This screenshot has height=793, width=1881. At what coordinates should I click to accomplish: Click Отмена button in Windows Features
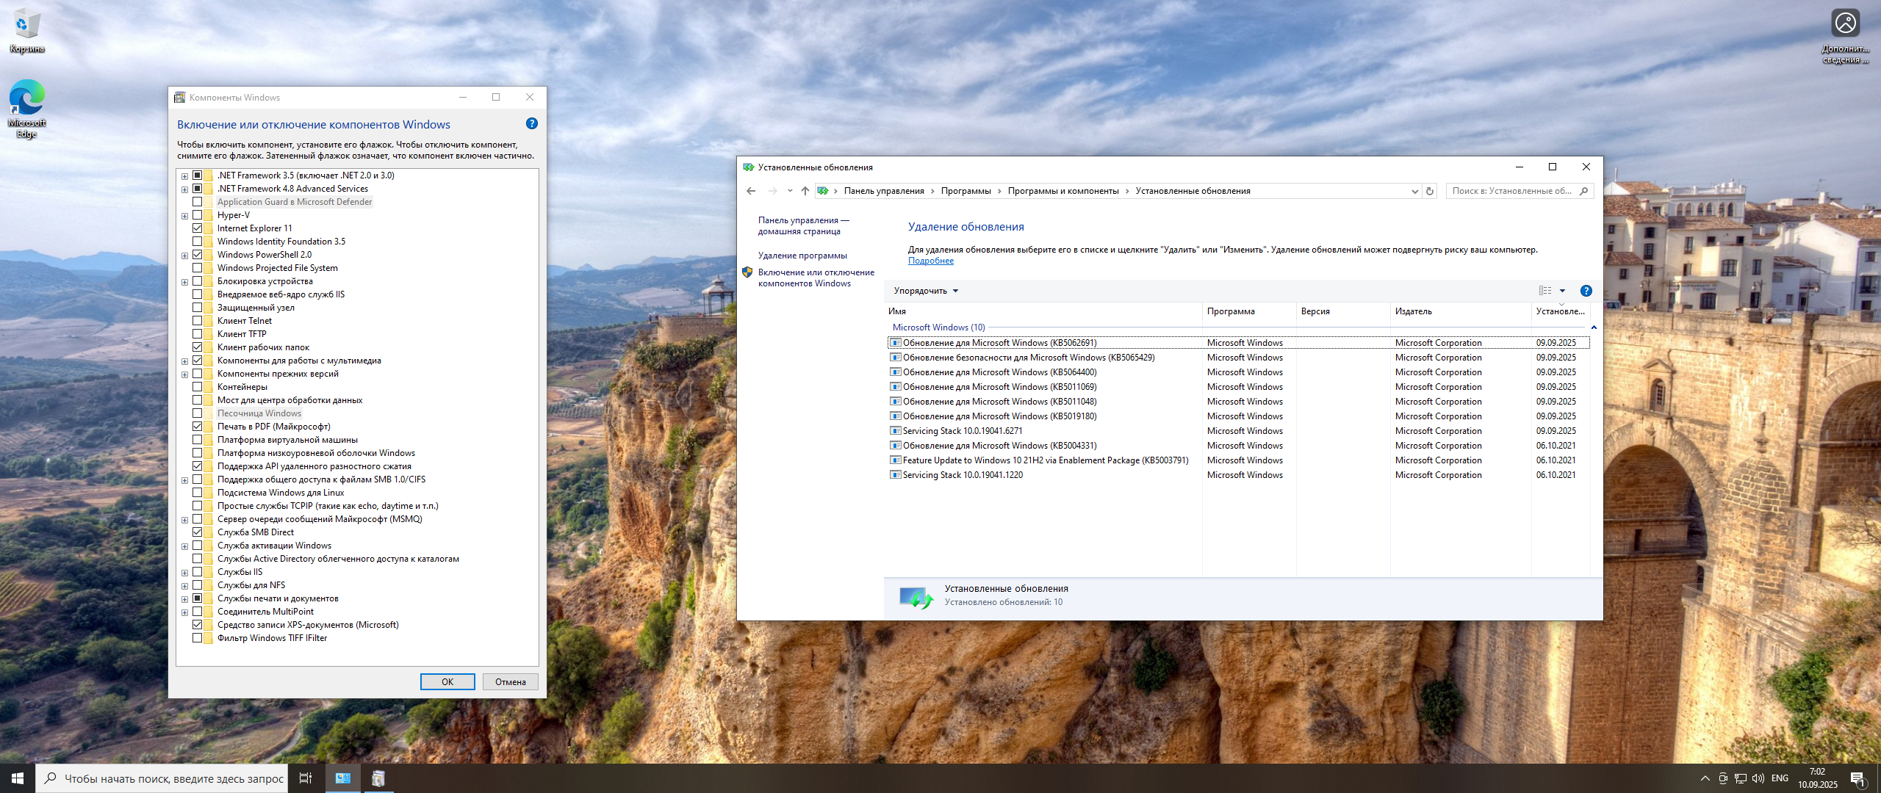(x=511, y=682)
